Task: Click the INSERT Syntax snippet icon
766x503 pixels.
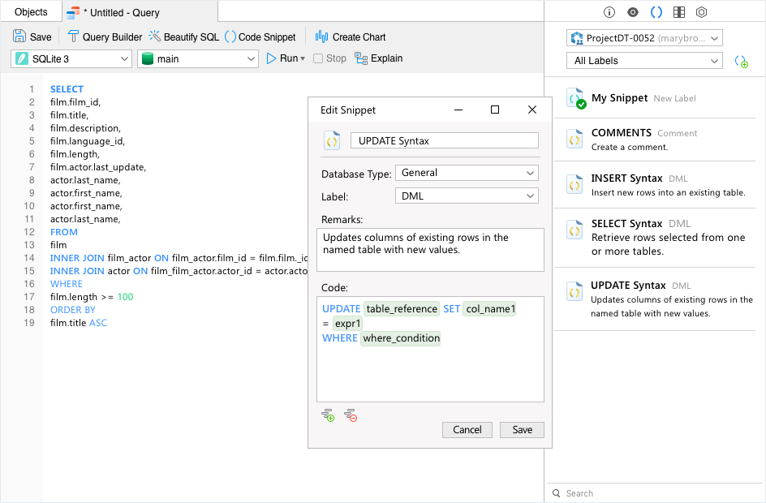Action: [574, 184]
